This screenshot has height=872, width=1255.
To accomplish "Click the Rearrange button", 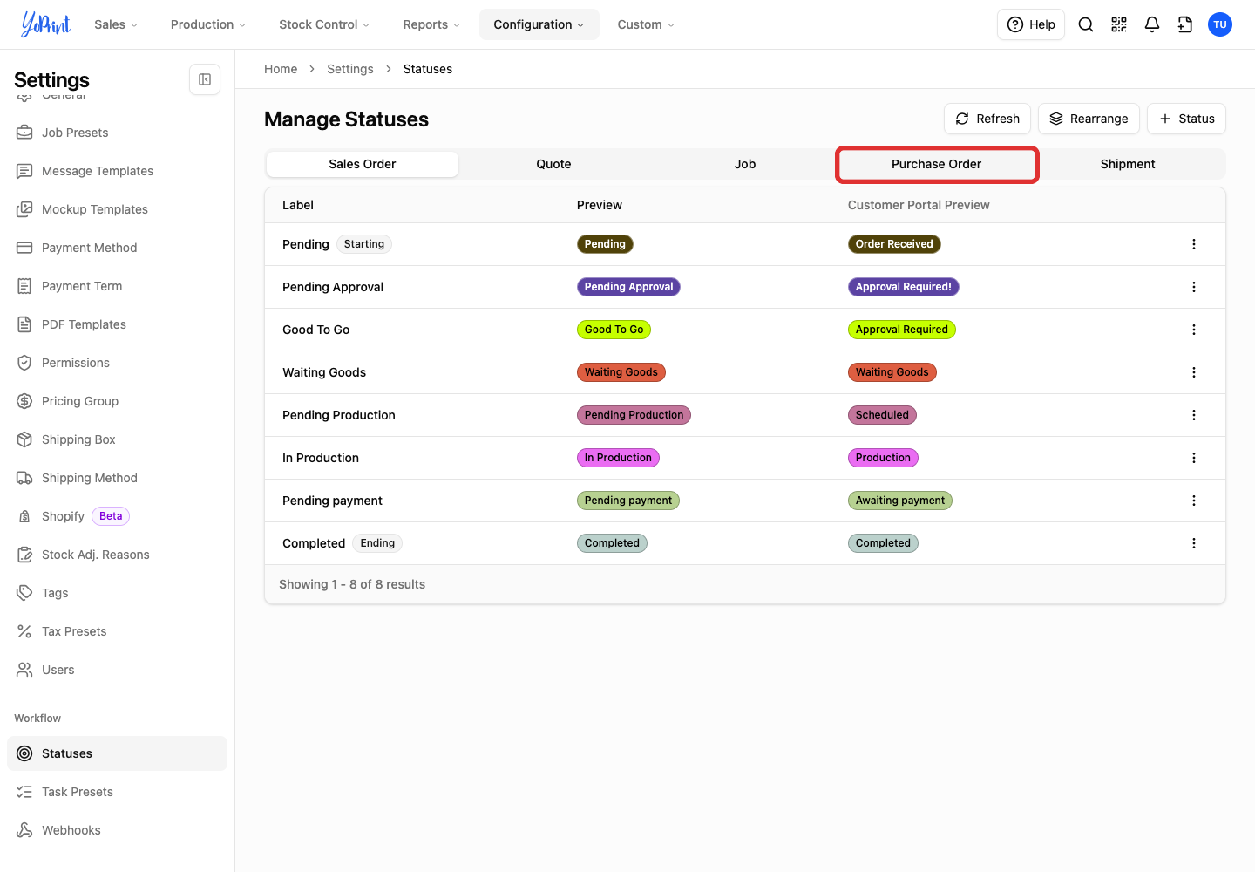I will coord(1089,119).
